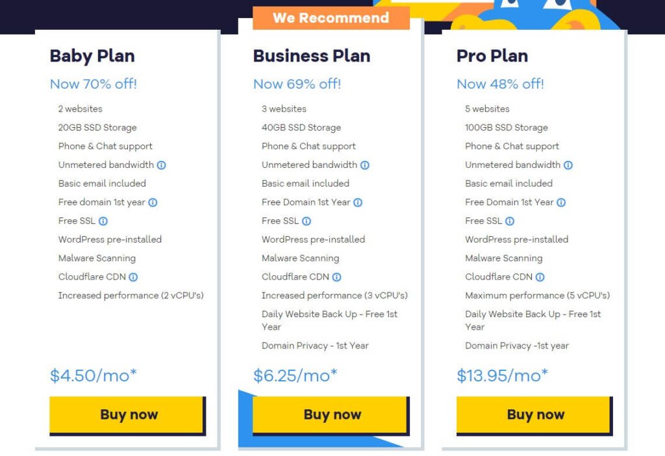Select the Pro Plan heading

coord(492,56)
